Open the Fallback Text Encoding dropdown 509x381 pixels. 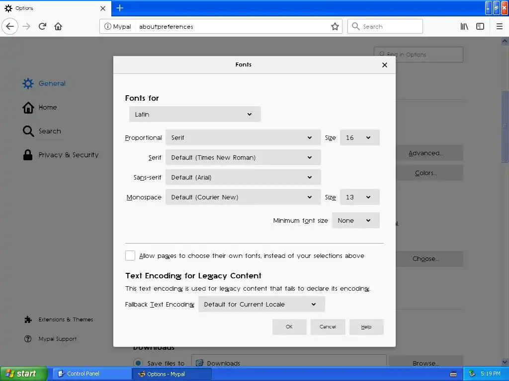point(261,304)
